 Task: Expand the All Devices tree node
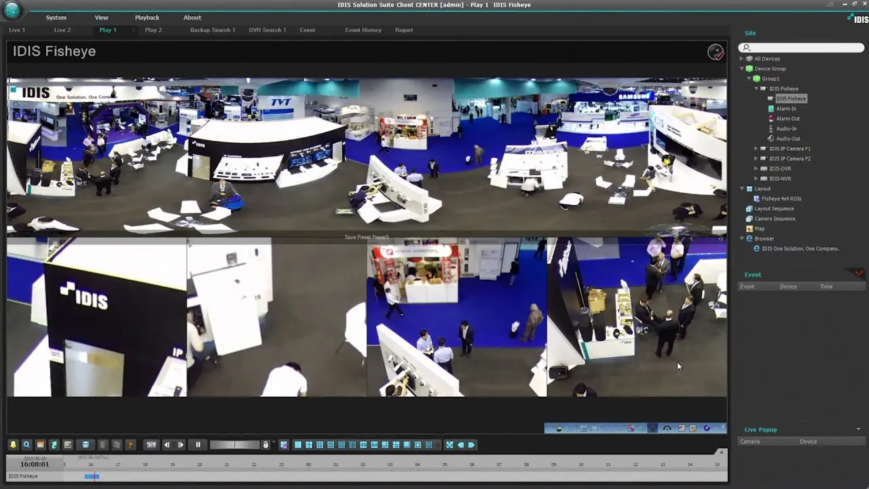(x=741, y=58)
